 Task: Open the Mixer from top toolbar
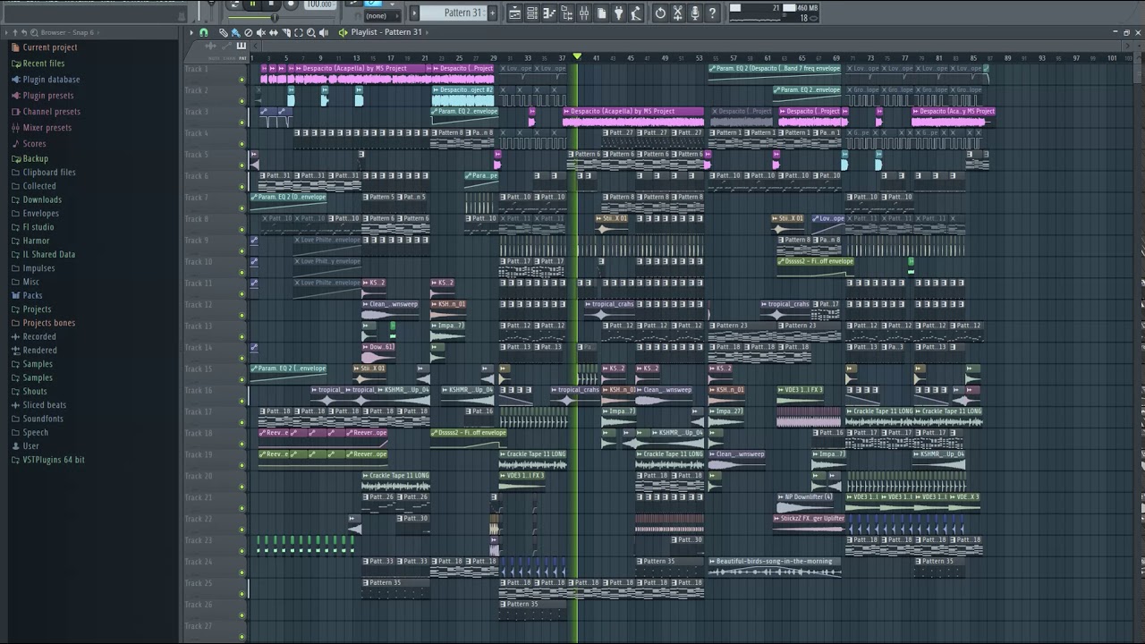(584, 13)
